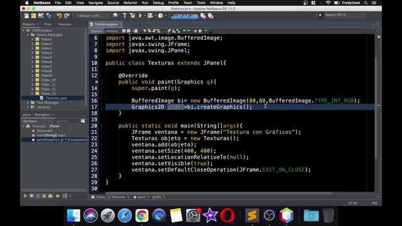
Task: Select the Texturas.java editor tab
Action: pyautogui.click(x=106, y=24)
